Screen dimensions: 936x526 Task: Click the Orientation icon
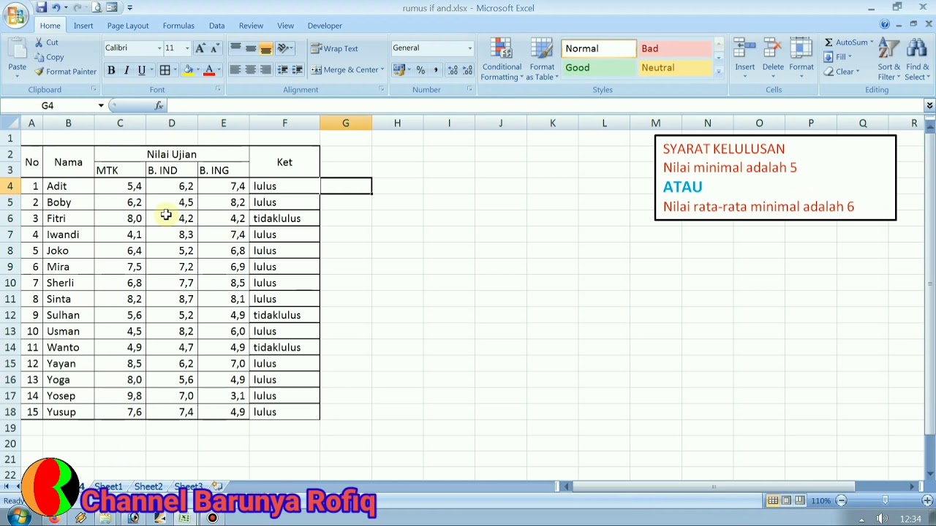click(x=284, y=48)
